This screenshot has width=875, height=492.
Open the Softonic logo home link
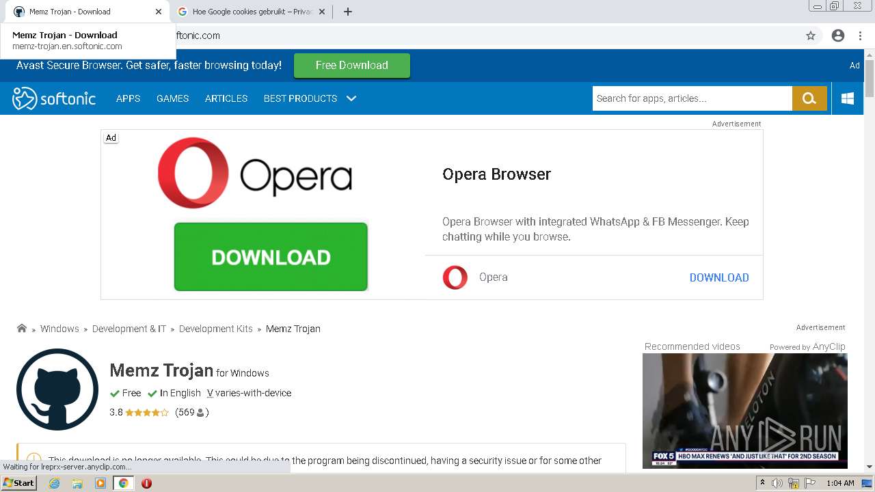(54, 98)
